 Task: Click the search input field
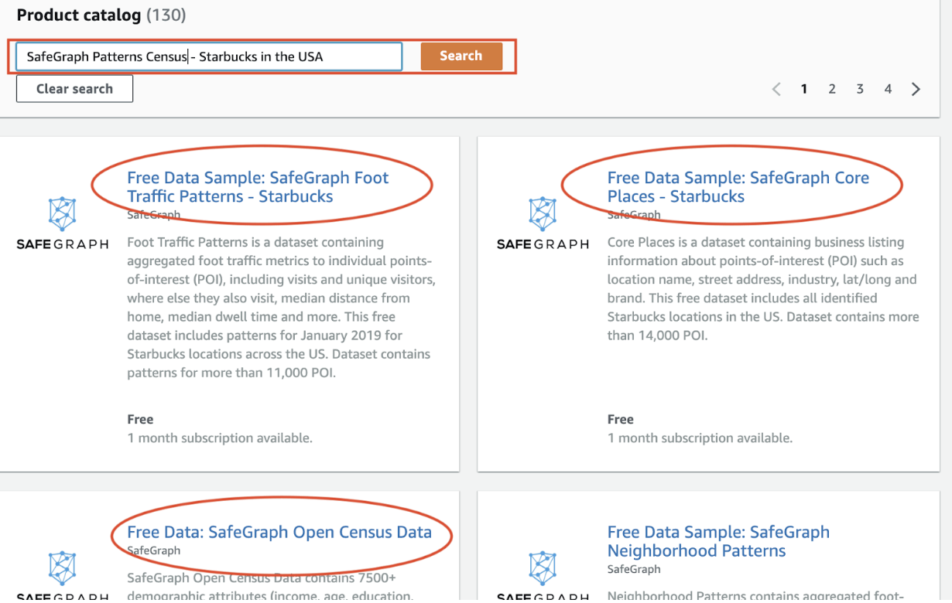[x=209, y=56]
